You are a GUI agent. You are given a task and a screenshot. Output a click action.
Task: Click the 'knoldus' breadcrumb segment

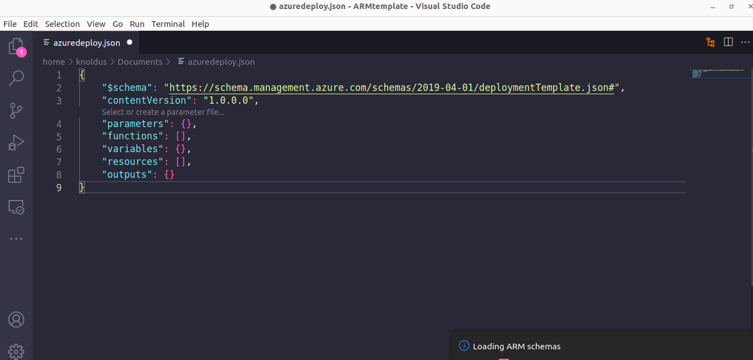point(91,62)
